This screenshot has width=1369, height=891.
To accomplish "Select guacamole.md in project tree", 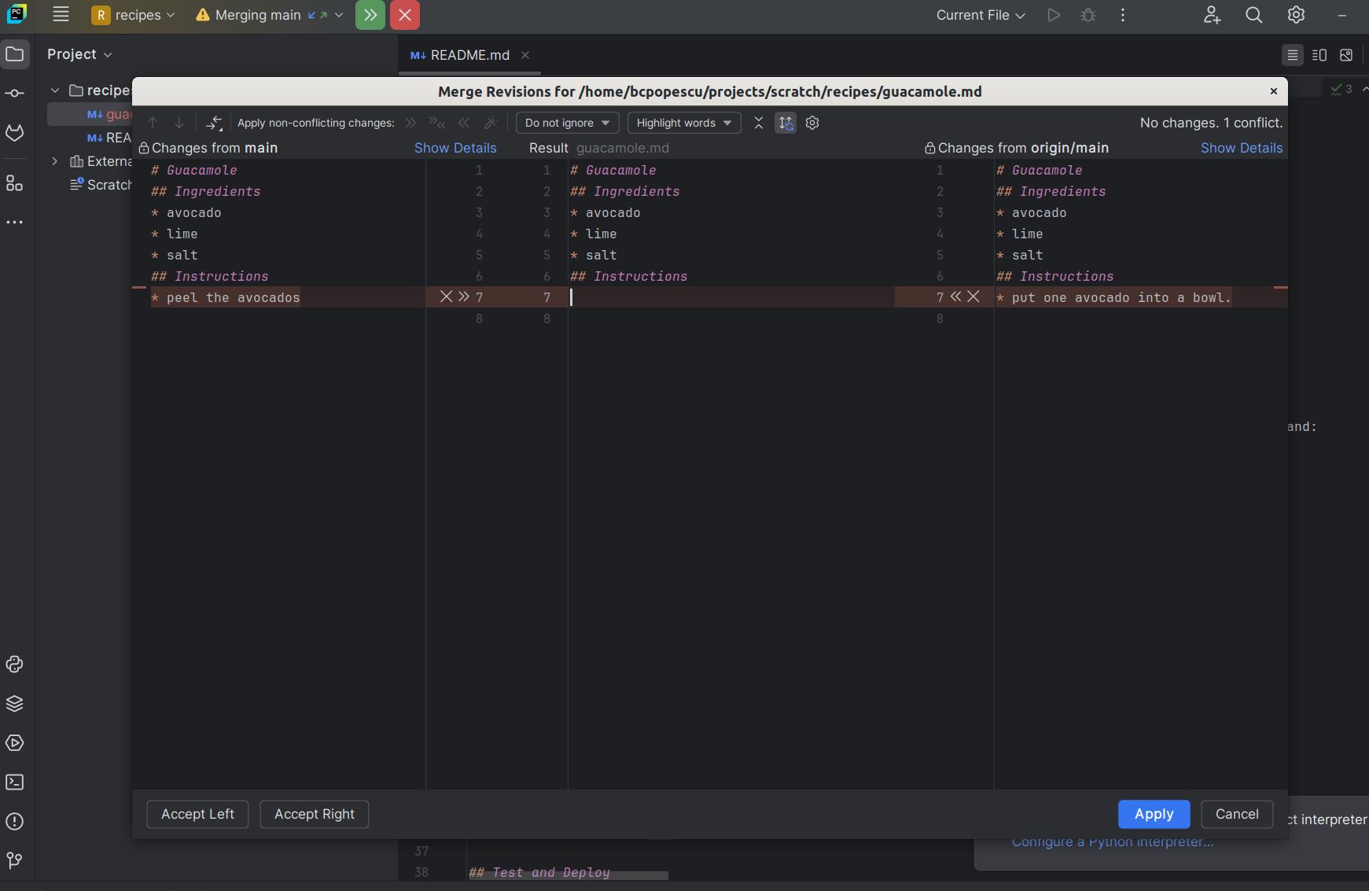I will pos(90,115).
